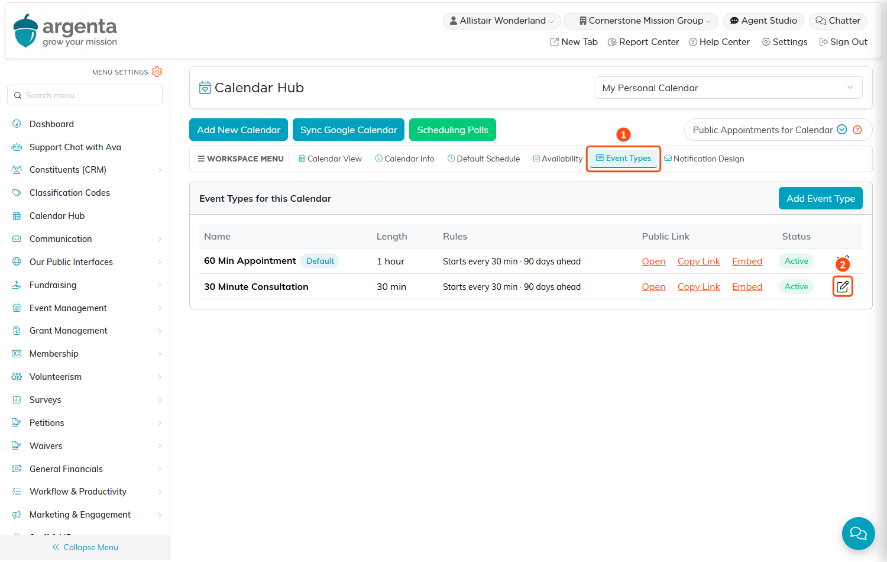Click the Workflow & Productivity checklist icon

click(17, 492)
